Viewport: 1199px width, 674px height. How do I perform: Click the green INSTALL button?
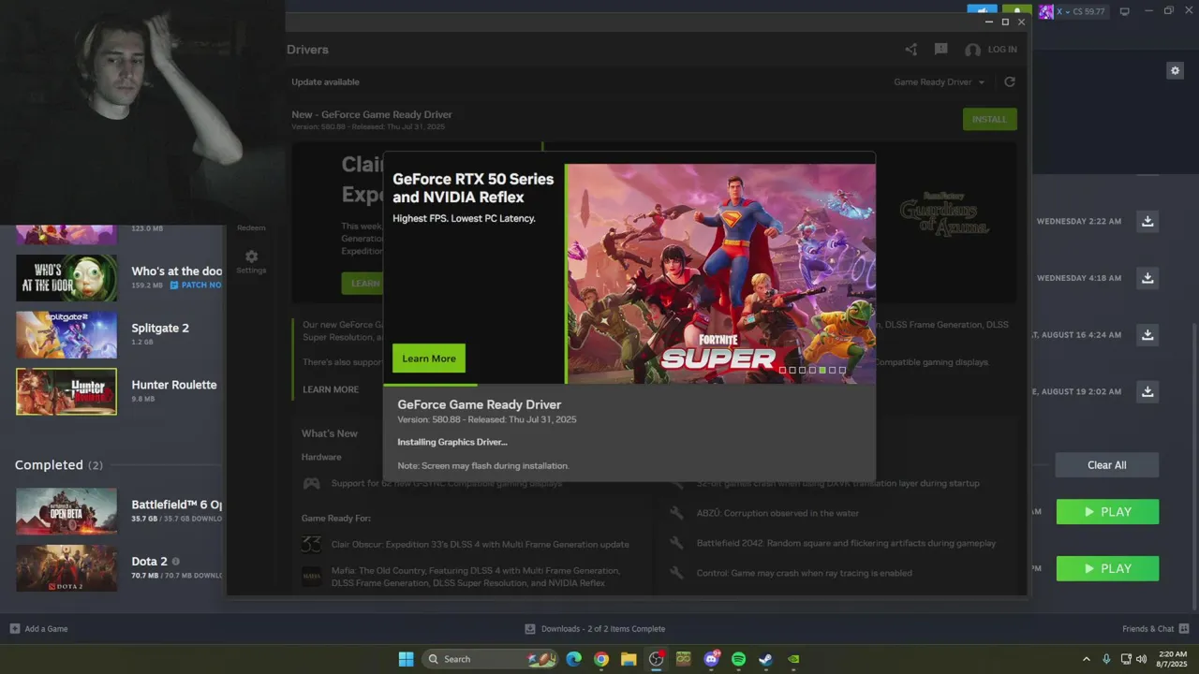989,119
